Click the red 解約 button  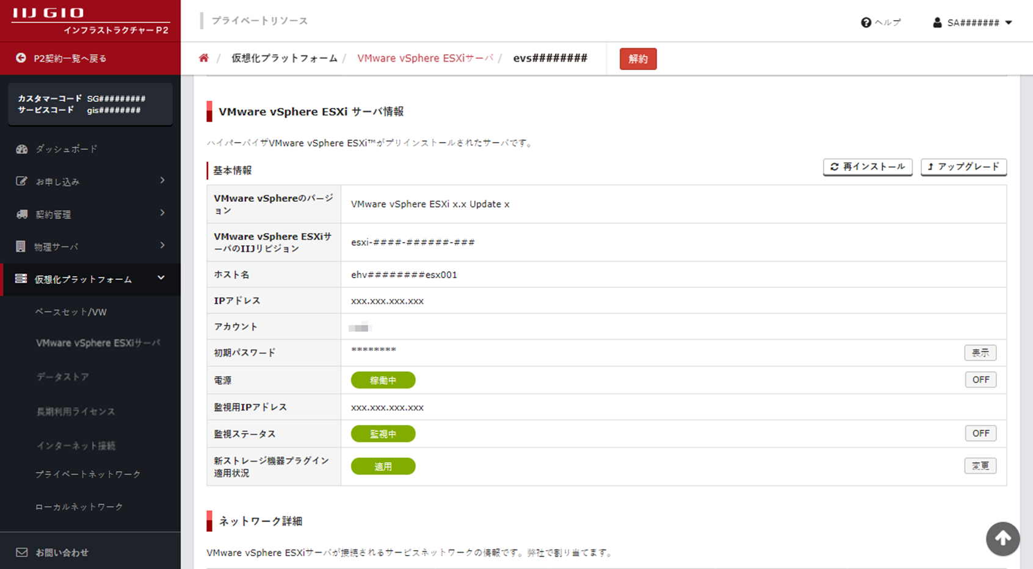[638, 59]
